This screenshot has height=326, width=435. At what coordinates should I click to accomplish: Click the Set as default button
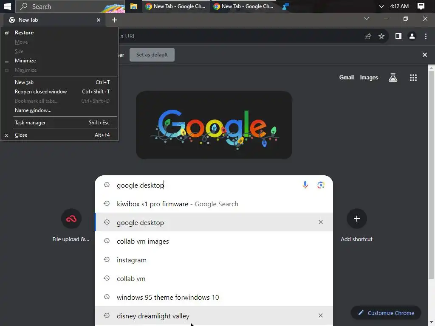(152, 55)
